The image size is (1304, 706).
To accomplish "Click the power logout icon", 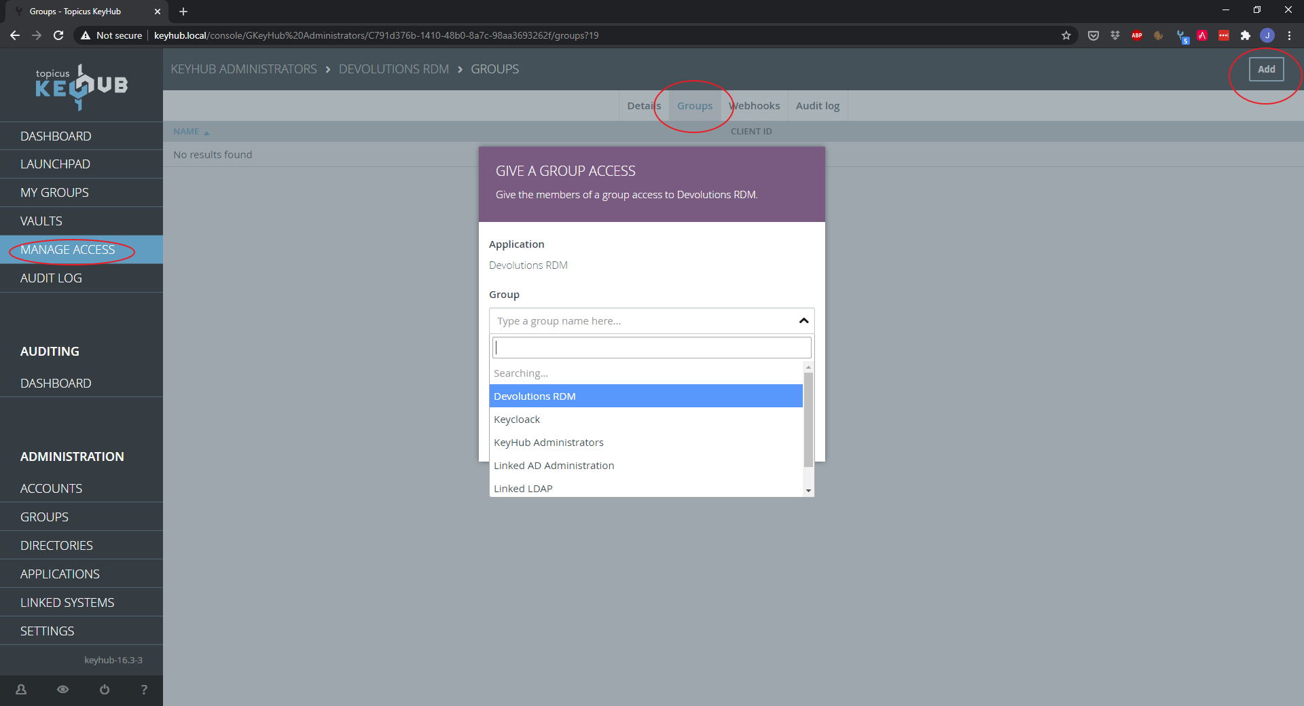I will (x=105, y=690).
